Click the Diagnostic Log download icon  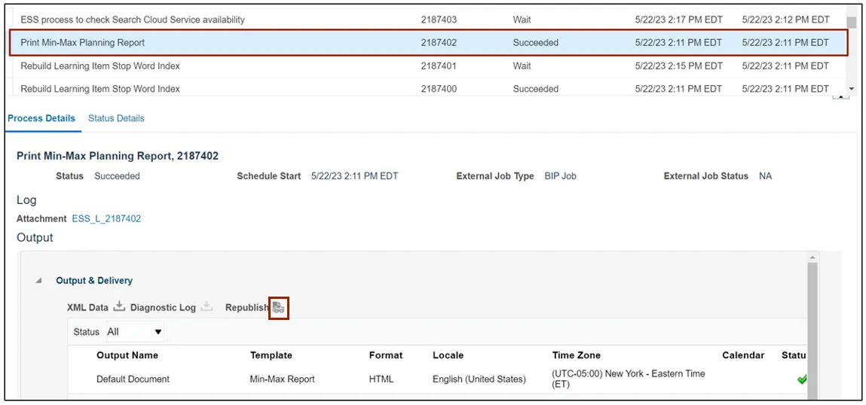point(207,307)
